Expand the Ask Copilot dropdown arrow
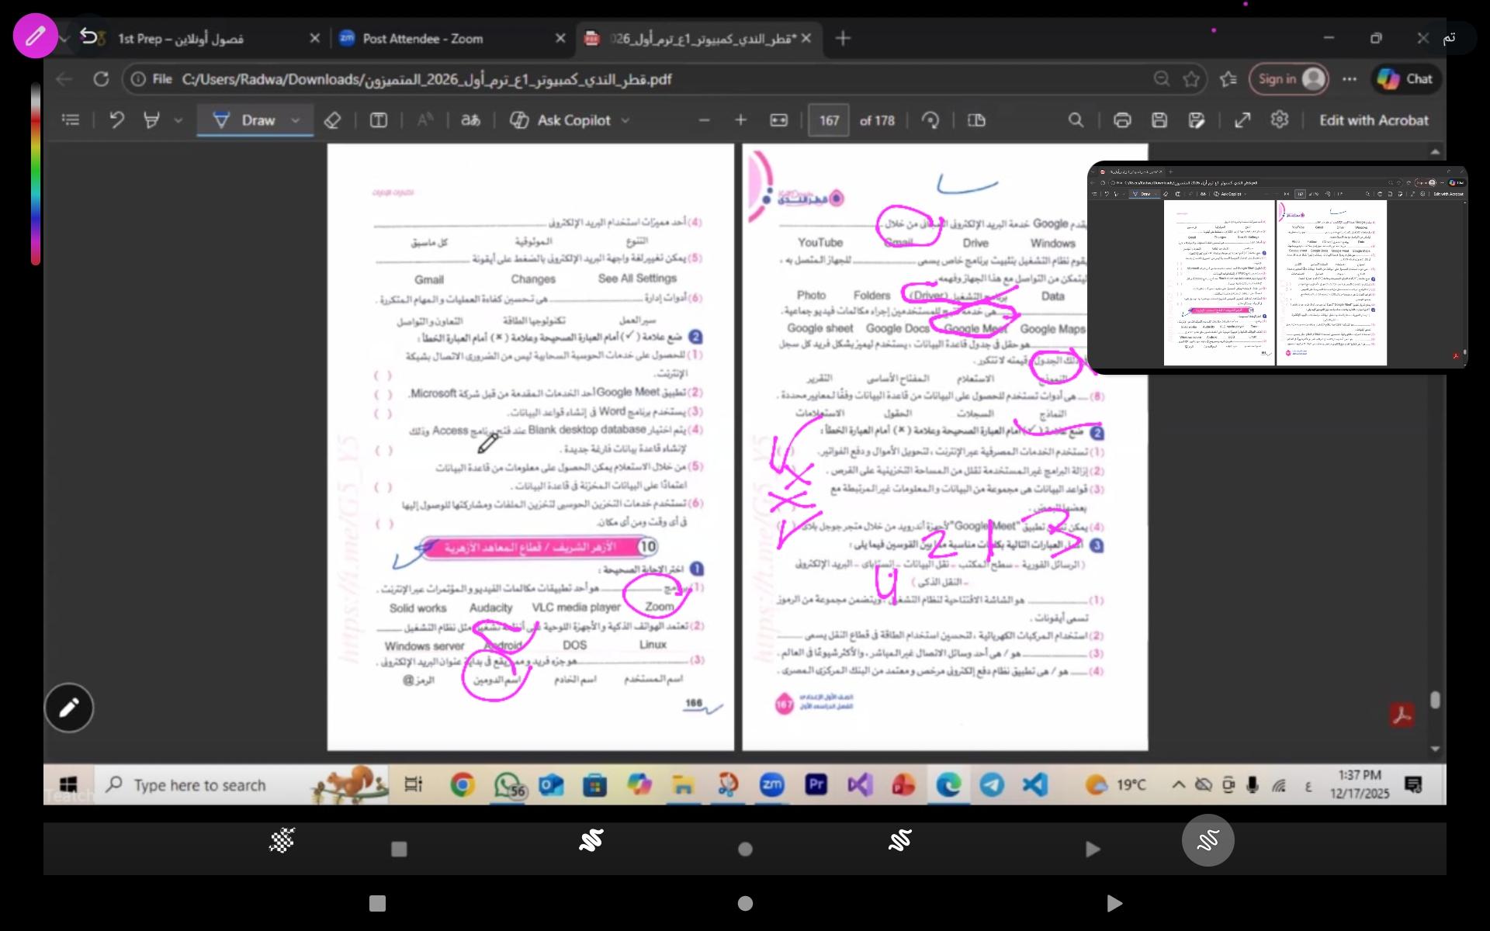This screenshot has height=931, width=1490. click(x=625, y=121)
